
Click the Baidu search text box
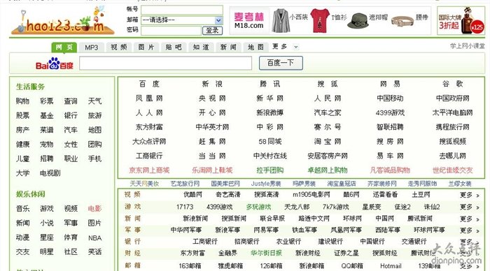(165, 63)
